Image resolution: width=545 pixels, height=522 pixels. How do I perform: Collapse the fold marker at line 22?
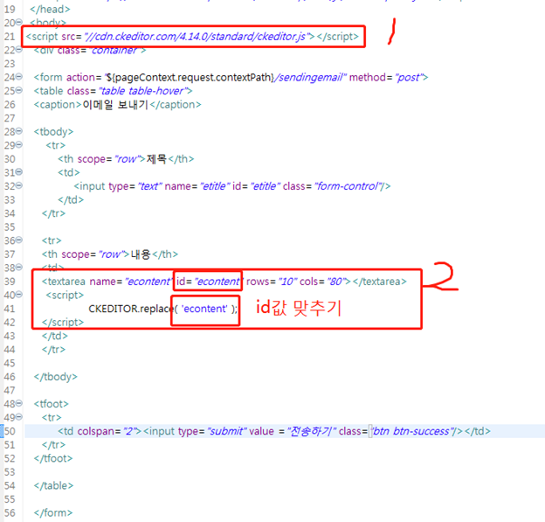19,50
